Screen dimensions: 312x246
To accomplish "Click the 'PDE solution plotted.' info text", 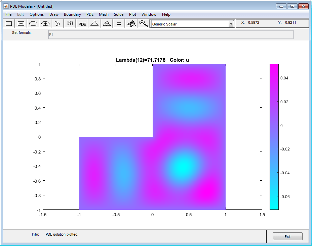I will pyautogui.click(x=62, y=234).
